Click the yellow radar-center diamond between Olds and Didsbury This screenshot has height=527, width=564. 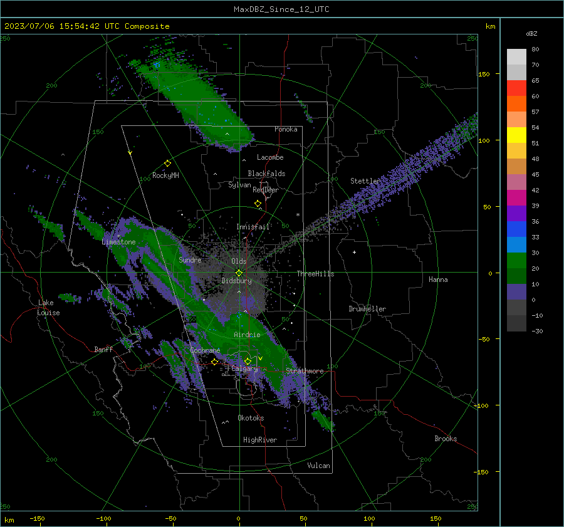[239, 273]
